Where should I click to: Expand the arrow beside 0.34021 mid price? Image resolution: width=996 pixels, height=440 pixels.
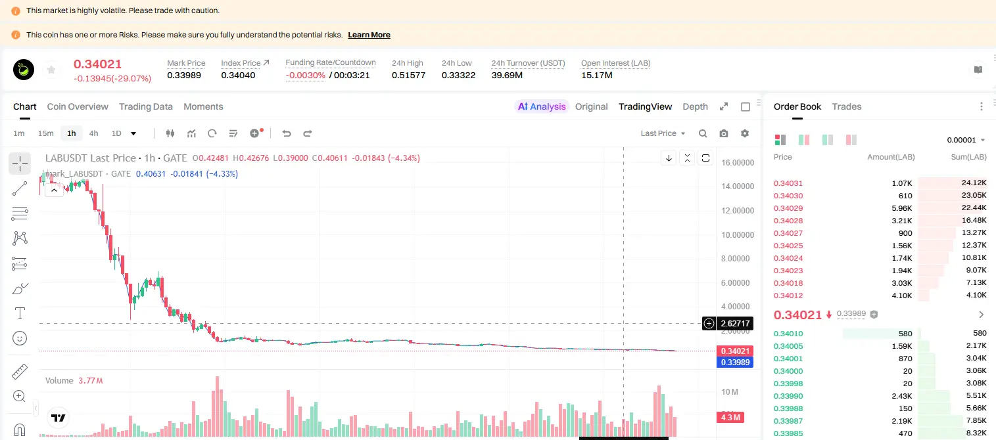click(x=982, y=315)
